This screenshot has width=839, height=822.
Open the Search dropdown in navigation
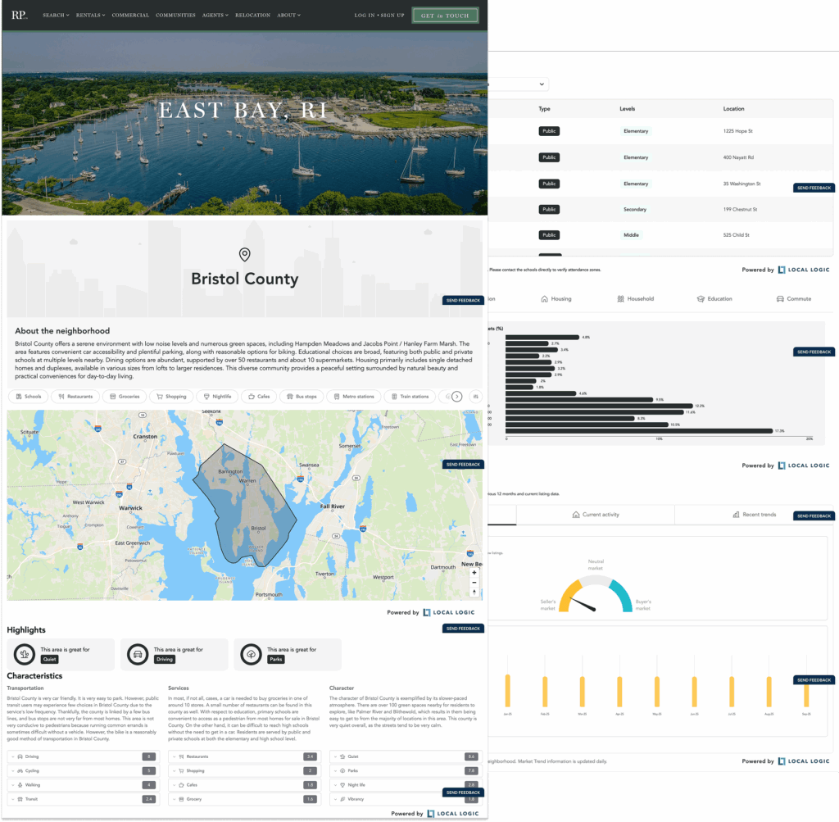pyautogui.click(x=56, y=15)
